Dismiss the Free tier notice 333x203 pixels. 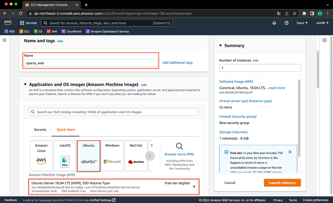click(x=290, y=152)
